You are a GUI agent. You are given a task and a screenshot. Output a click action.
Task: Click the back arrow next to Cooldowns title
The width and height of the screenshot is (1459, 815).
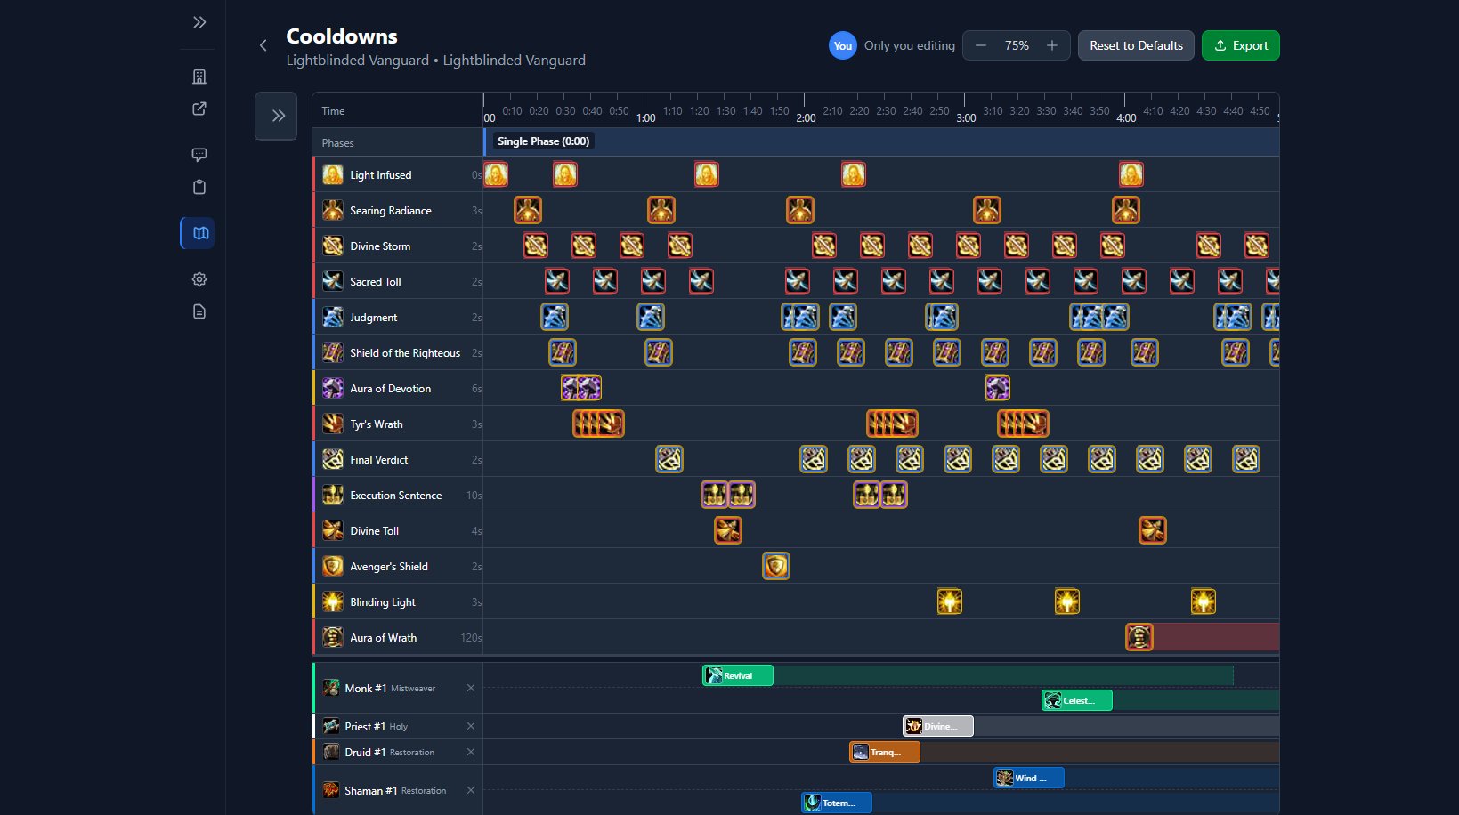coord(263,44)
